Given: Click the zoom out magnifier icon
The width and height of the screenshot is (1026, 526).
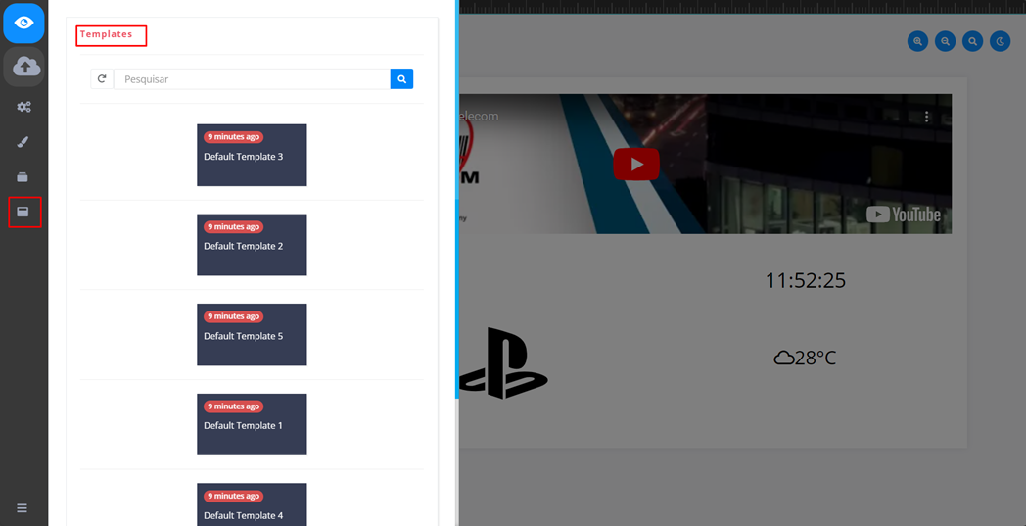Looking at the screenshot, I should click(x=945, y=41).
